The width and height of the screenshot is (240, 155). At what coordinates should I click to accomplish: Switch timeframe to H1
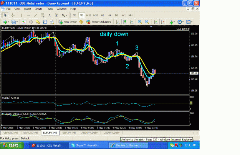(103, 15)
